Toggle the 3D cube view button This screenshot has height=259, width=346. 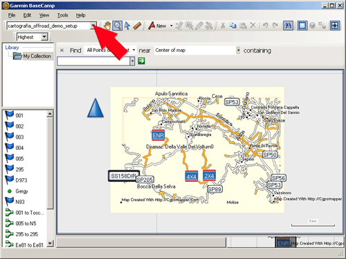click(x=312, y=26)
